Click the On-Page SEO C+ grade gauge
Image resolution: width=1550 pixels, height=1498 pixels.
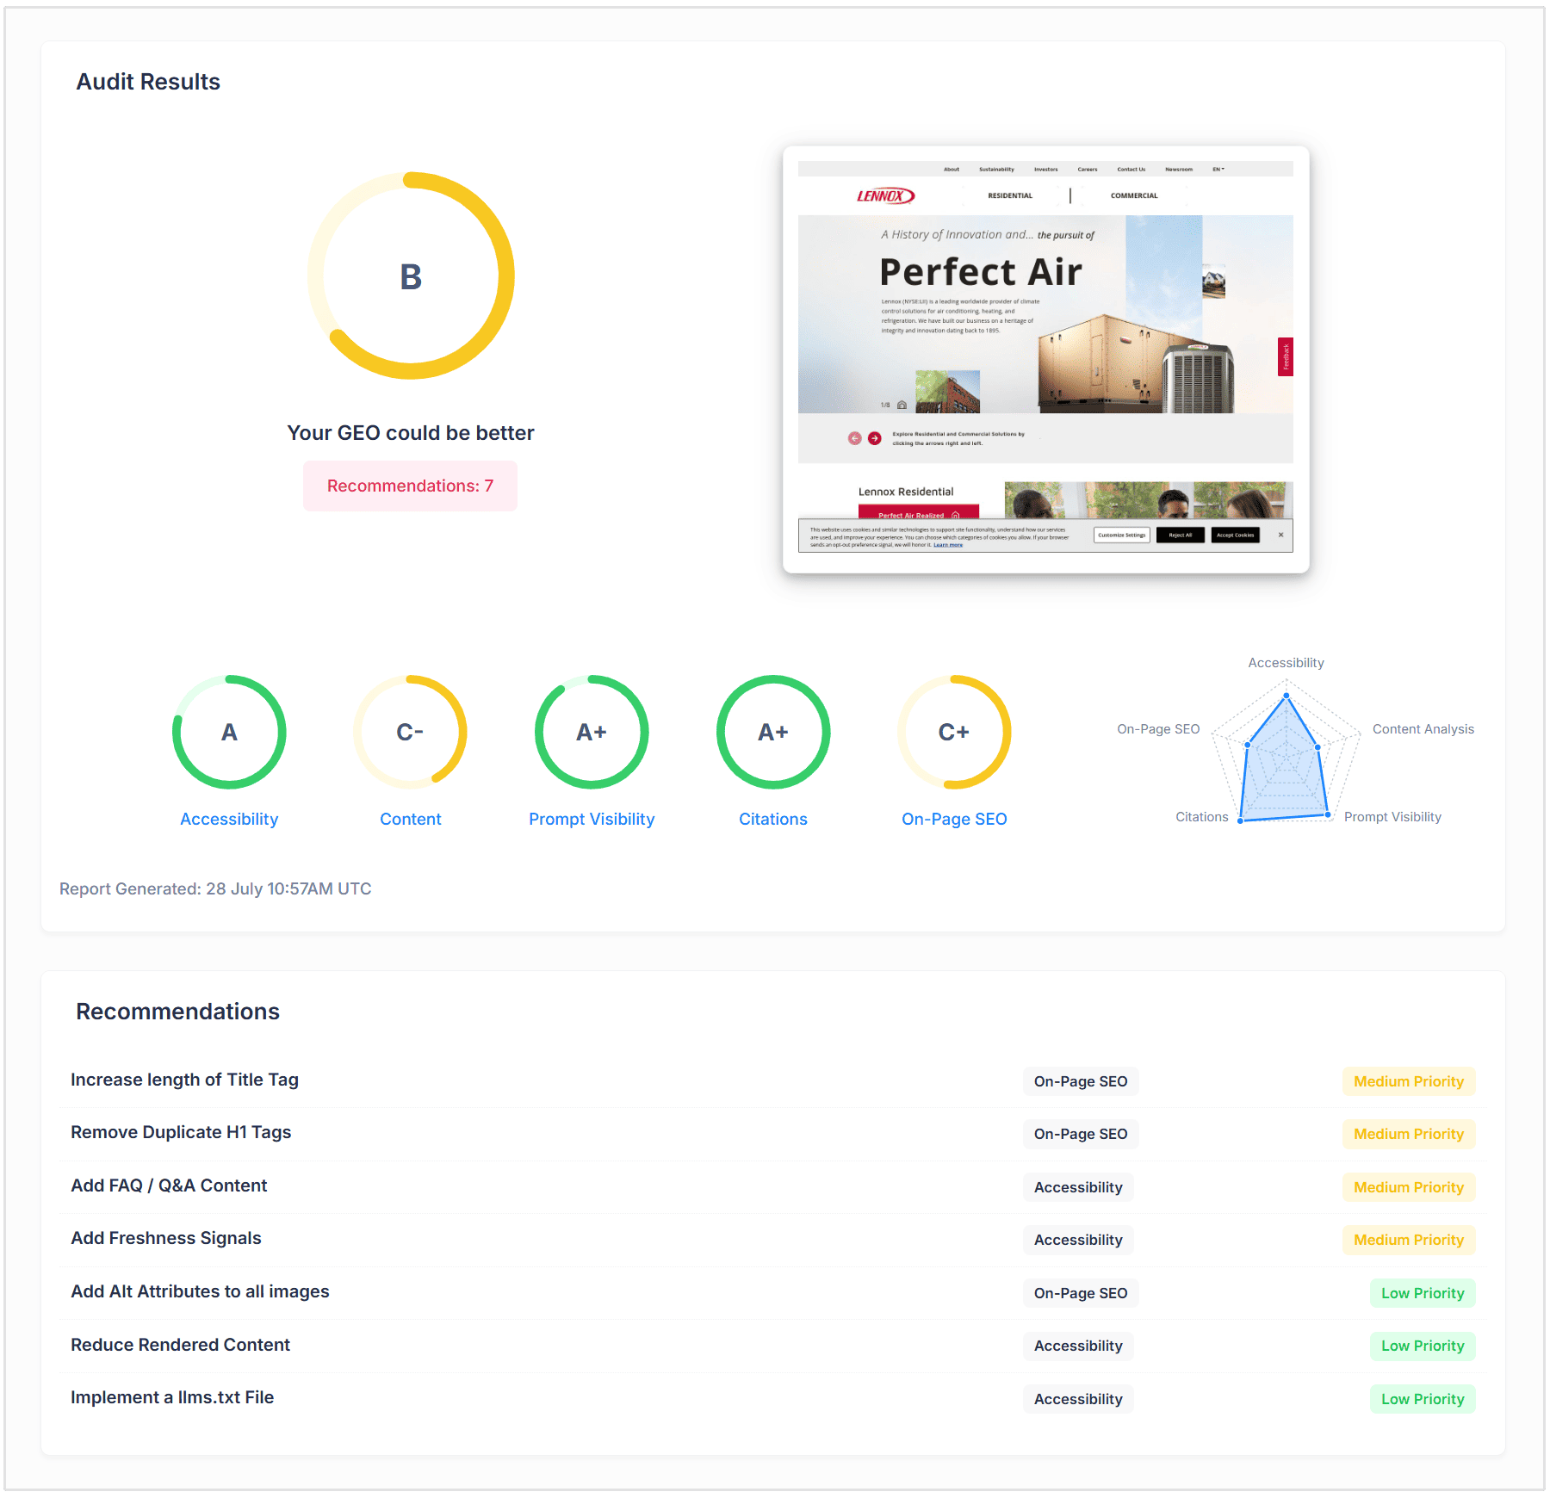[x=954, y=732]
